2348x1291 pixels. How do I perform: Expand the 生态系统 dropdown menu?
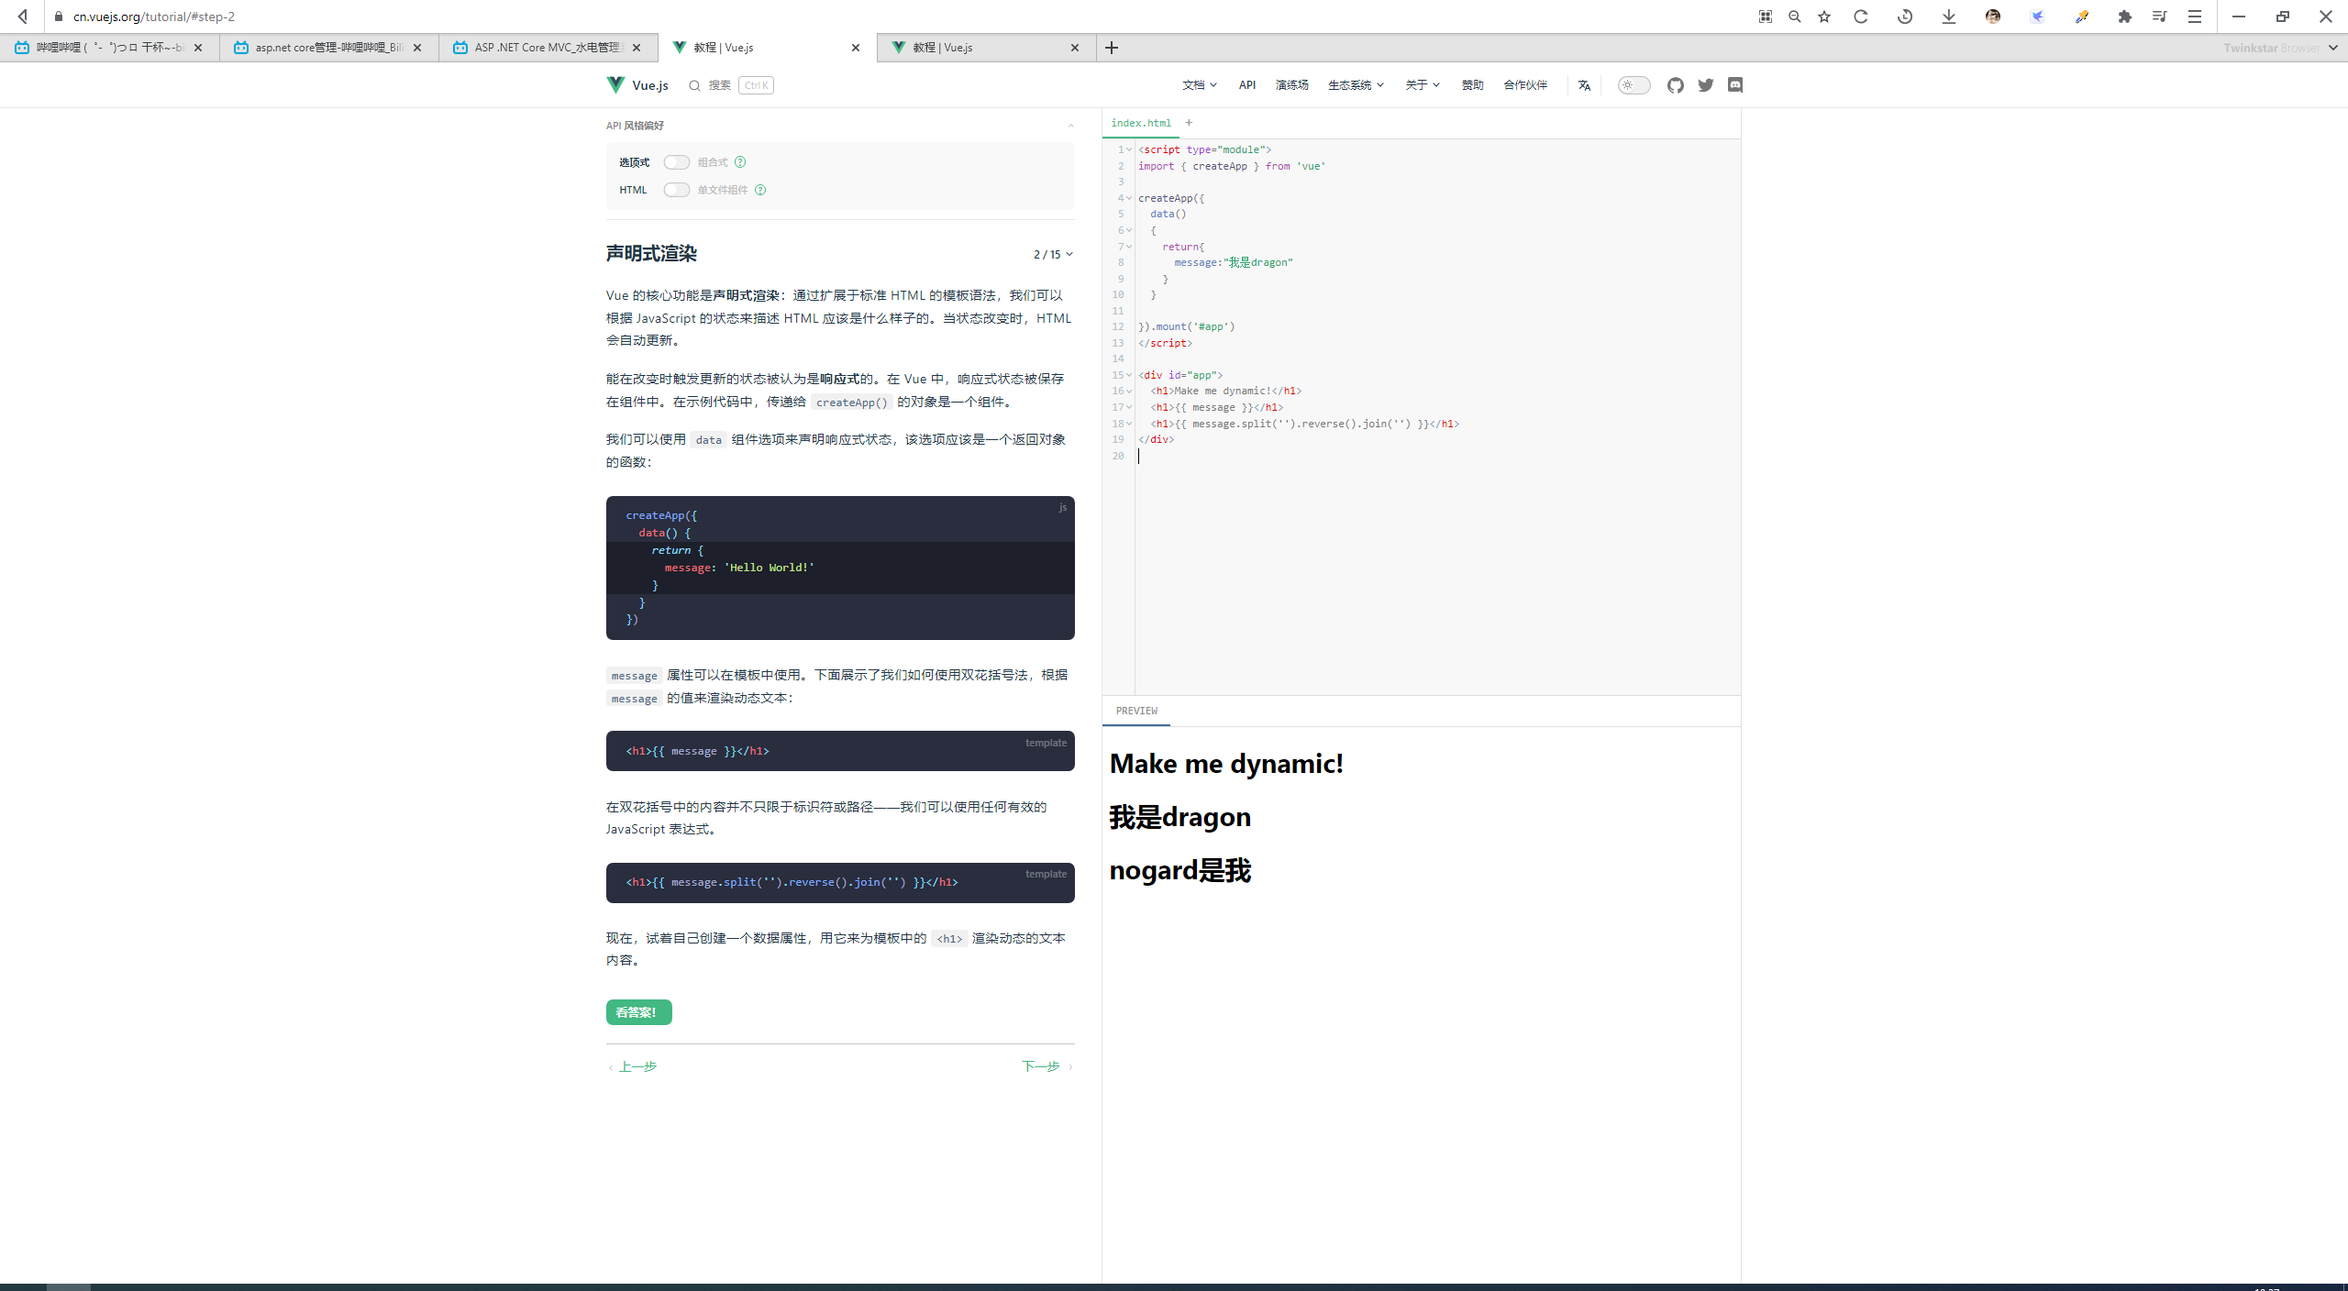1356,85
